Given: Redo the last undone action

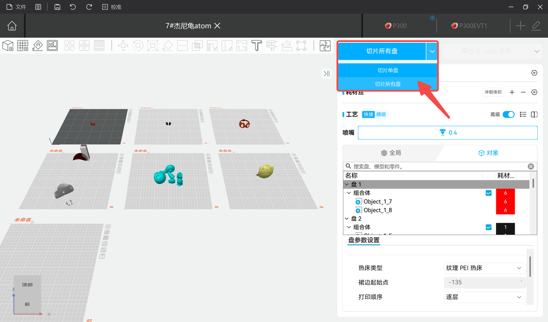Looking at the screenshot, I should click(89, 7).
